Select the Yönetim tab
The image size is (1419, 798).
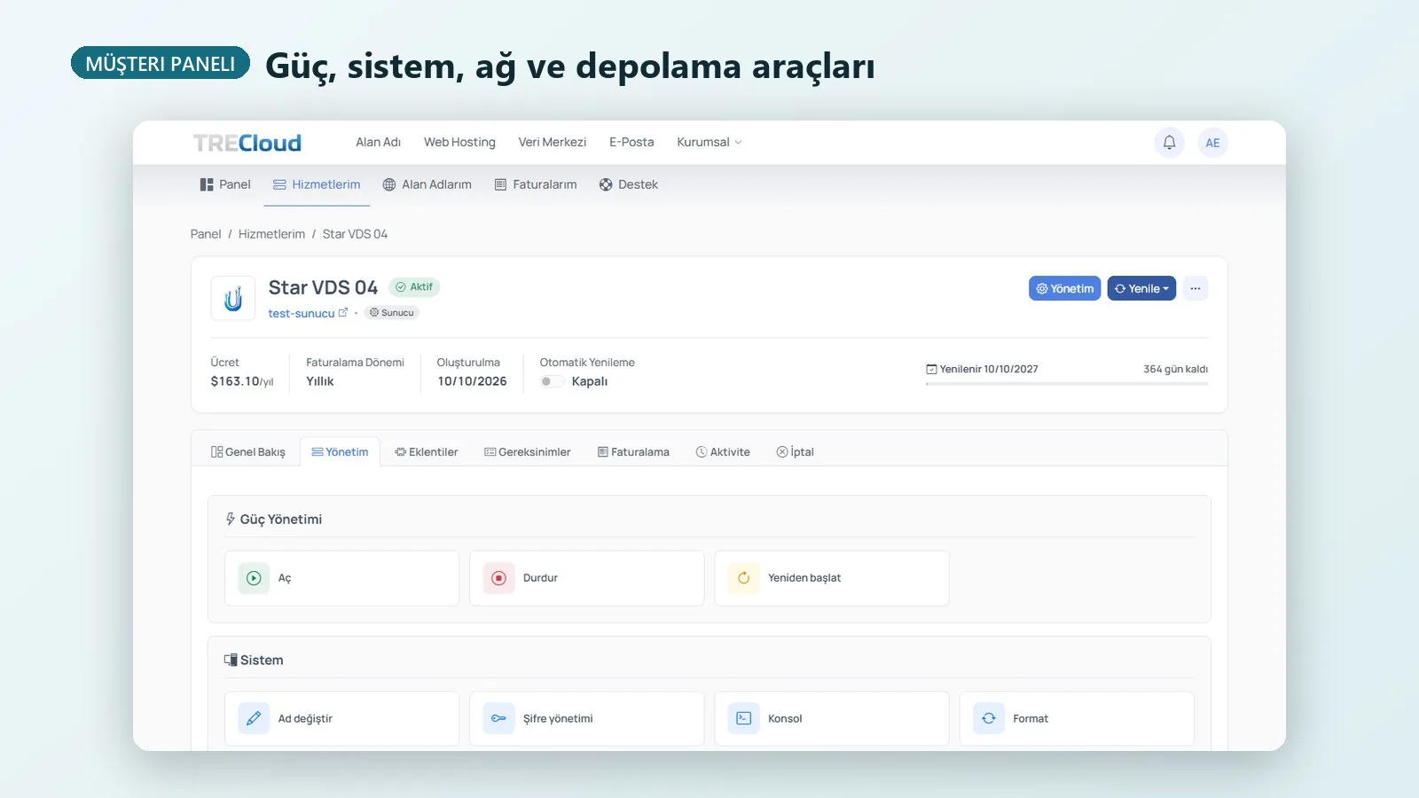point(340,452)
